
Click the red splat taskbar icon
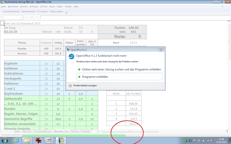(x=38, y=141)
